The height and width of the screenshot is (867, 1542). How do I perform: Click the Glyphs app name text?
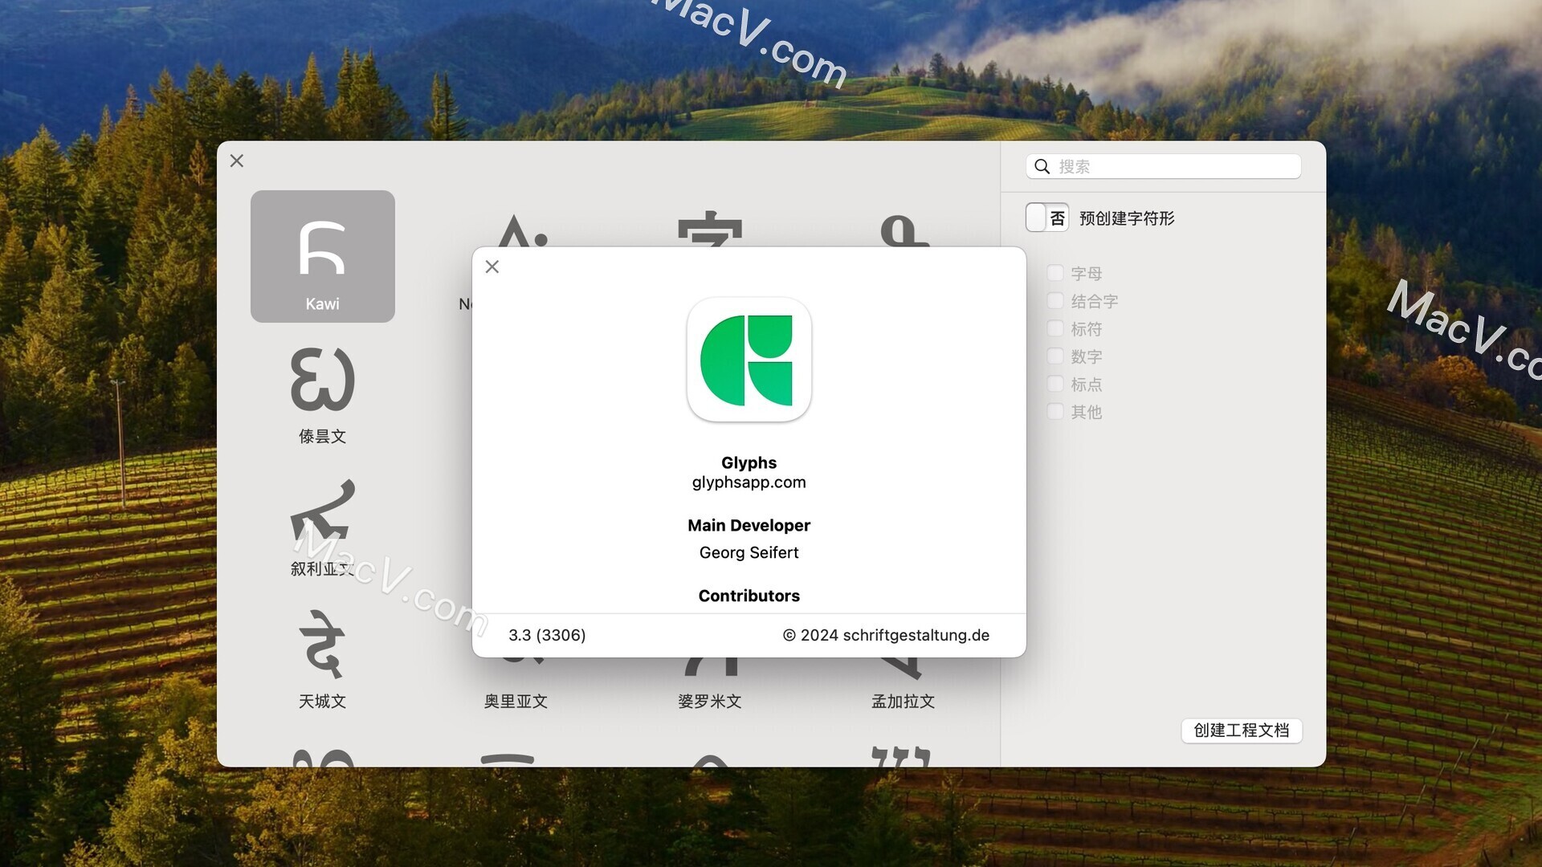click(749, 462)
